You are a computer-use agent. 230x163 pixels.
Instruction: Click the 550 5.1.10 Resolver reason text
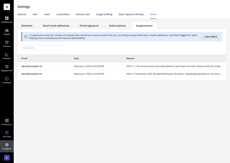(x=174, y=74)
